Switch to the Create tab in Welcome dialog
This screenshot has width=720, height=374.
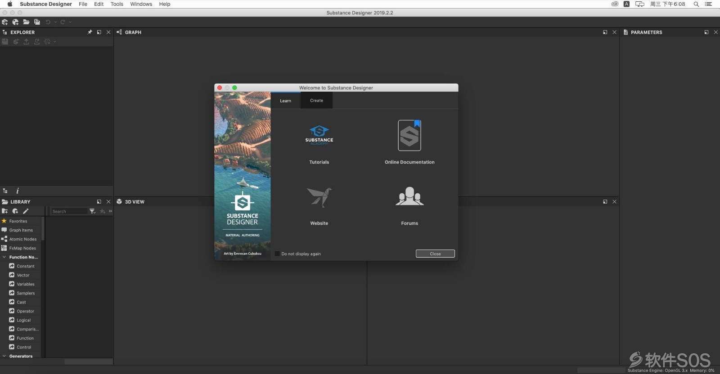(x=316, y=101)
